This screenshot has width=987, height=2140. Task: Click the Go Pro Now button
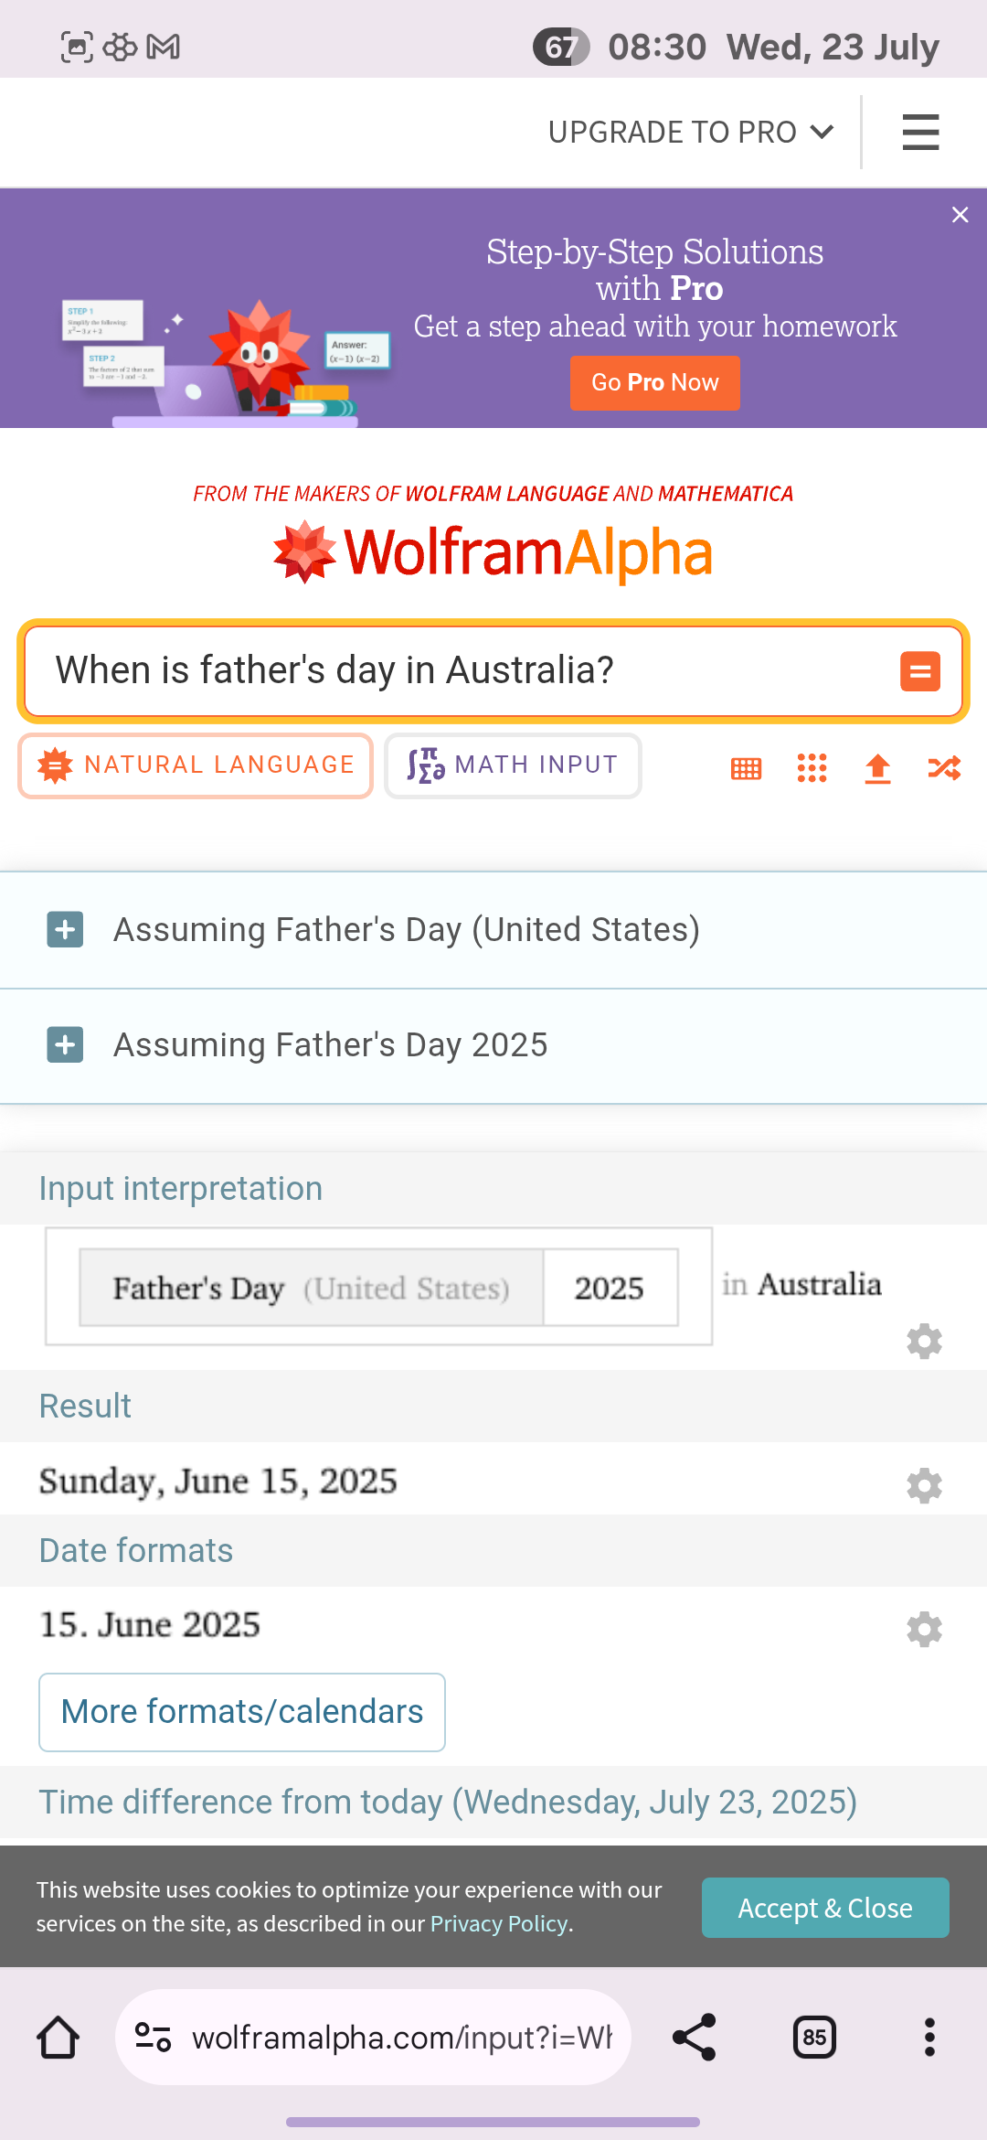(x=654, y=382)
